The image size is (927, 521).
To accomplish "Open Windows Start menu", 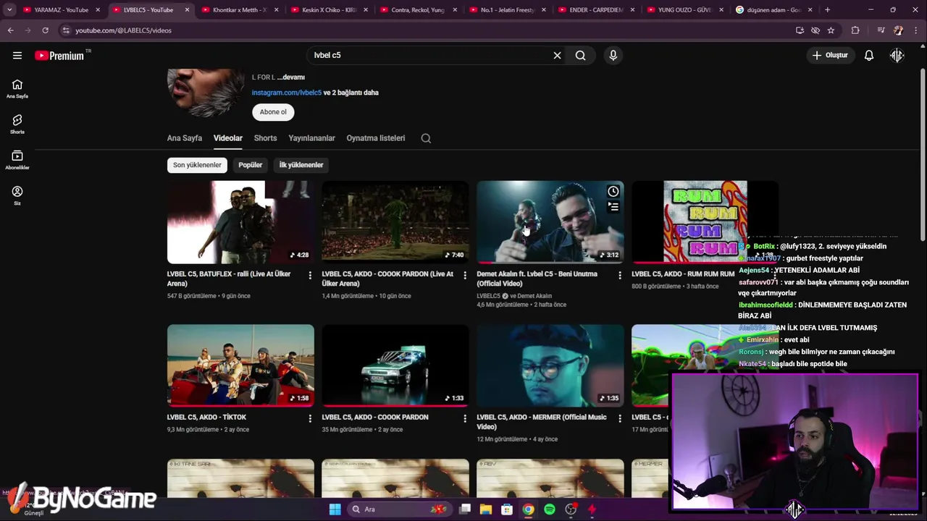I will tap(335, 509).
